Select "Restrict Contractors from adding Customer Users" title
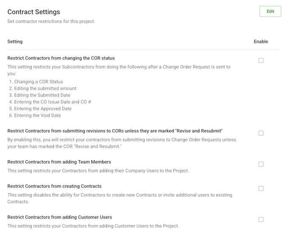The image size is (285, 240). [x=60, y=217]
